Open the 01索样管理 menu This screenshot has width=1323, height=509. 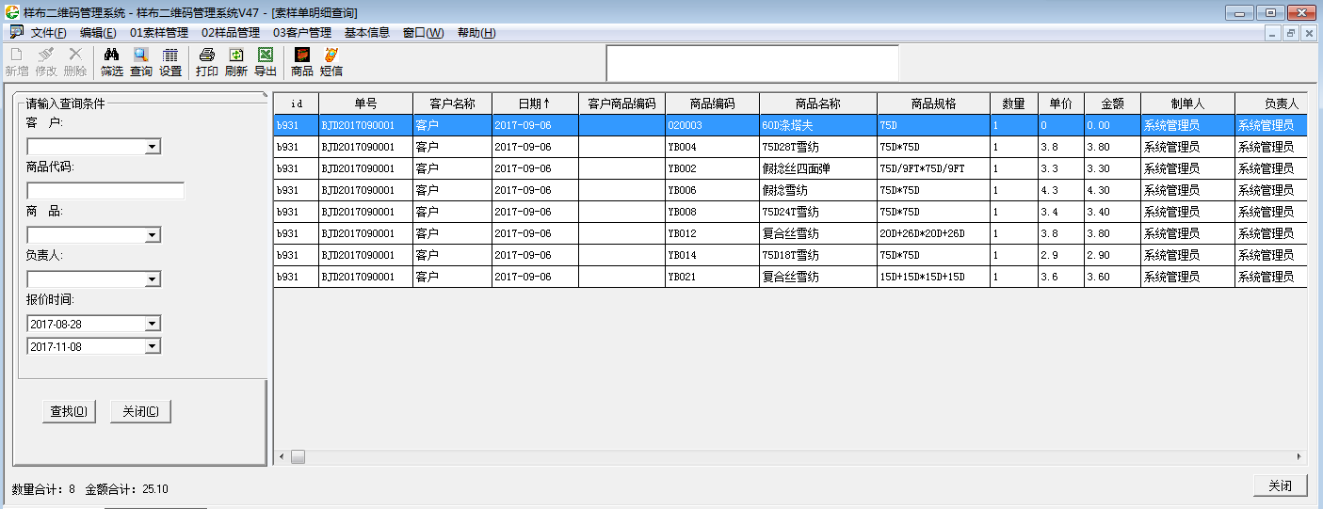(159, 32)
